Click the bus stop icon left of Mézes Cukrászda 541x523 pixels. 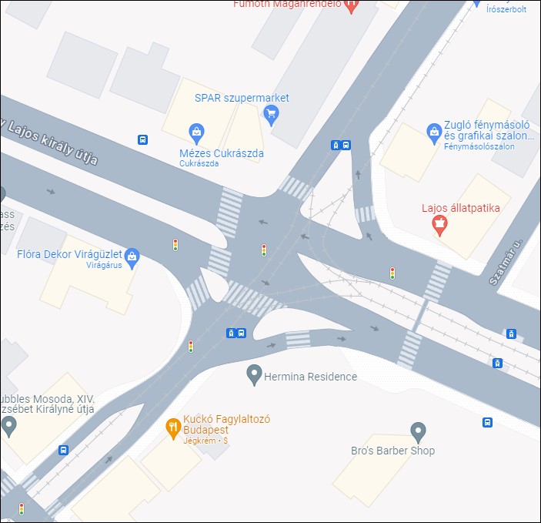143,140
